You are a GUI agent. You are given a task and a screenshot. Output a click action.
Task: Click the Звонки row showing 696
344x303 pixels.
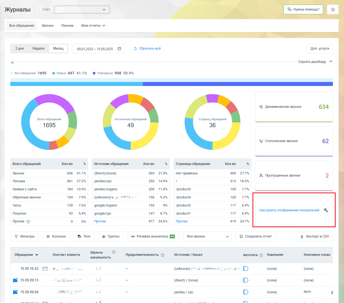coord(49,173)
